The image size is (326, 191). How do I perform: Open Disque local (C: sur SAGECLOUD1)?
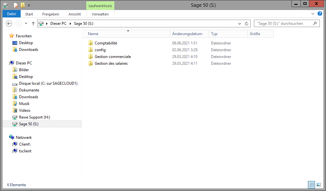click(x=48, y=83)
